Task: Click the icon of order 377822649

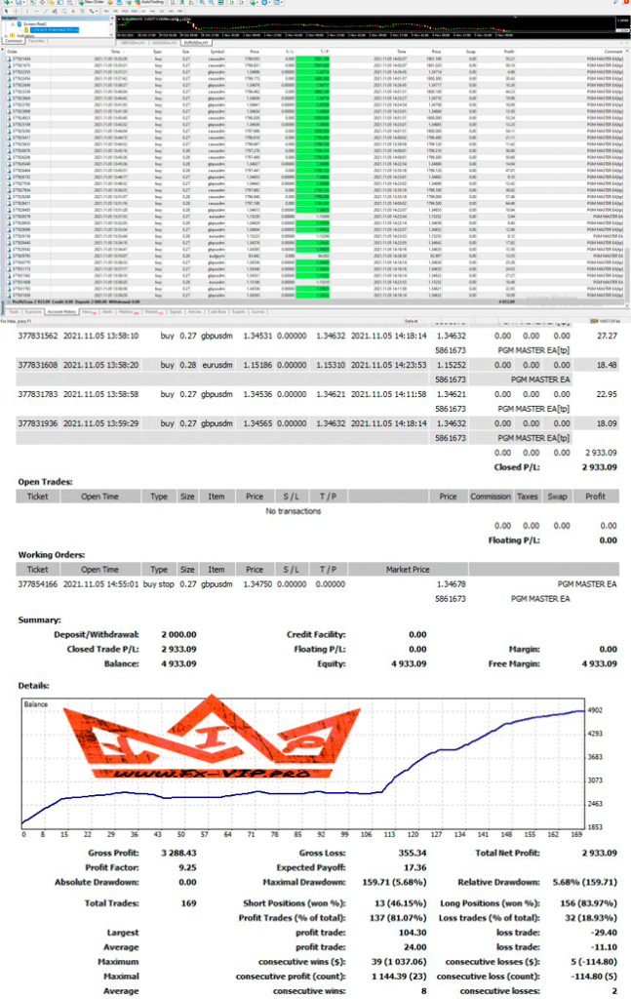Action: tap(7, 85)
